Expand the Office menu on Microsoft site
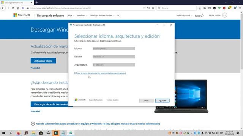 coord(71,15)
